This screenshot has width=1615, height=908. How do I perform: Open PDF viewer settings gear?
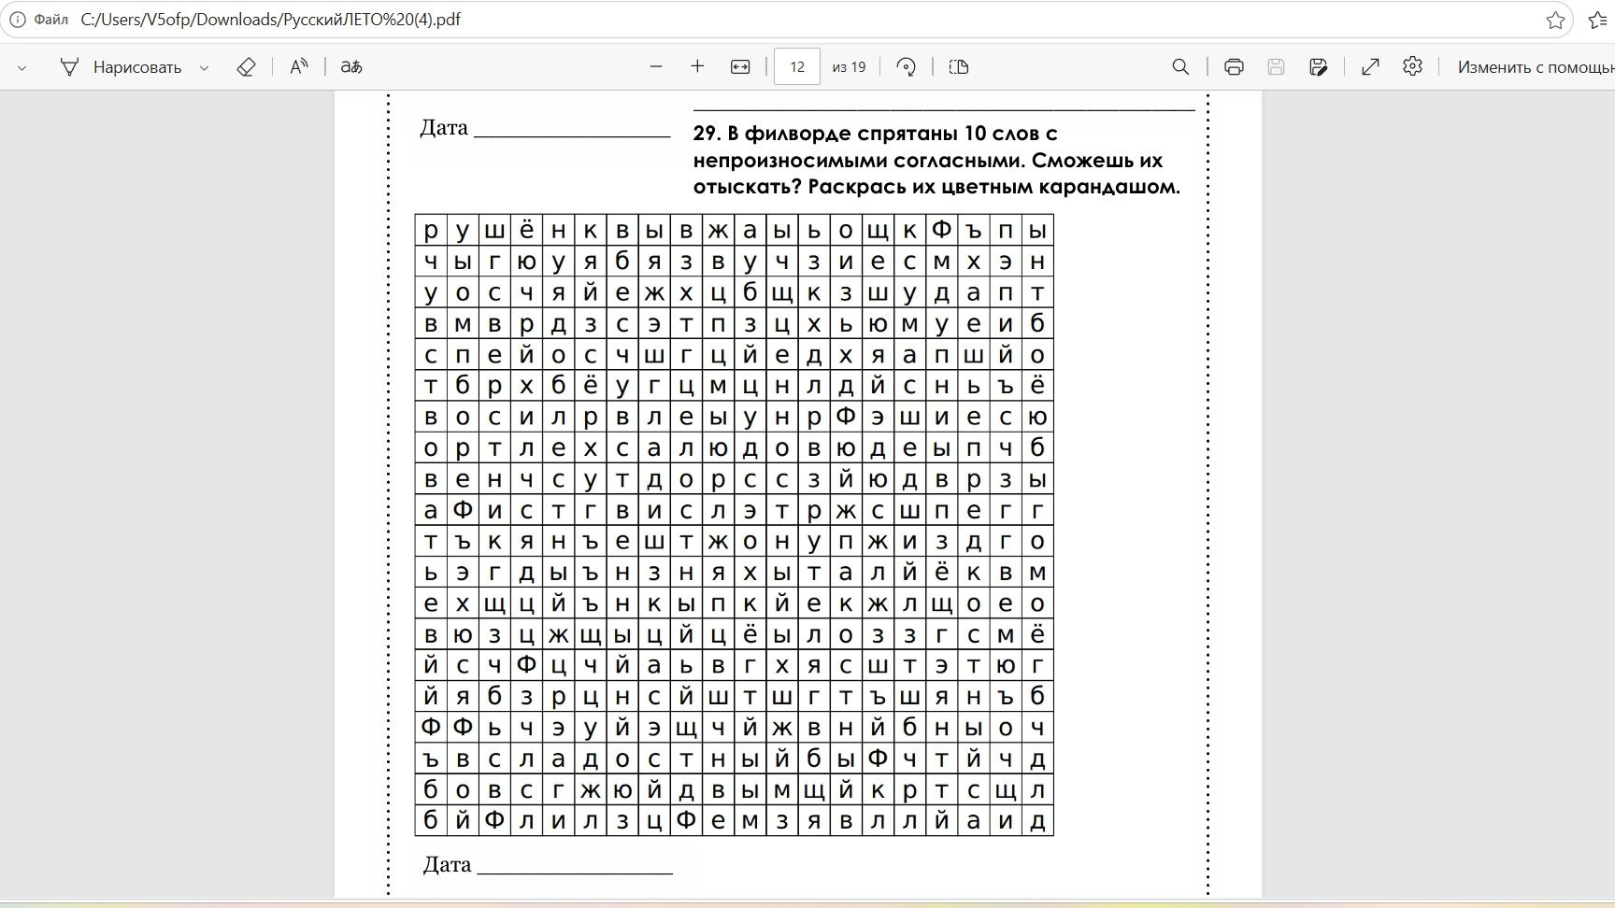(x=1413, y=66)
